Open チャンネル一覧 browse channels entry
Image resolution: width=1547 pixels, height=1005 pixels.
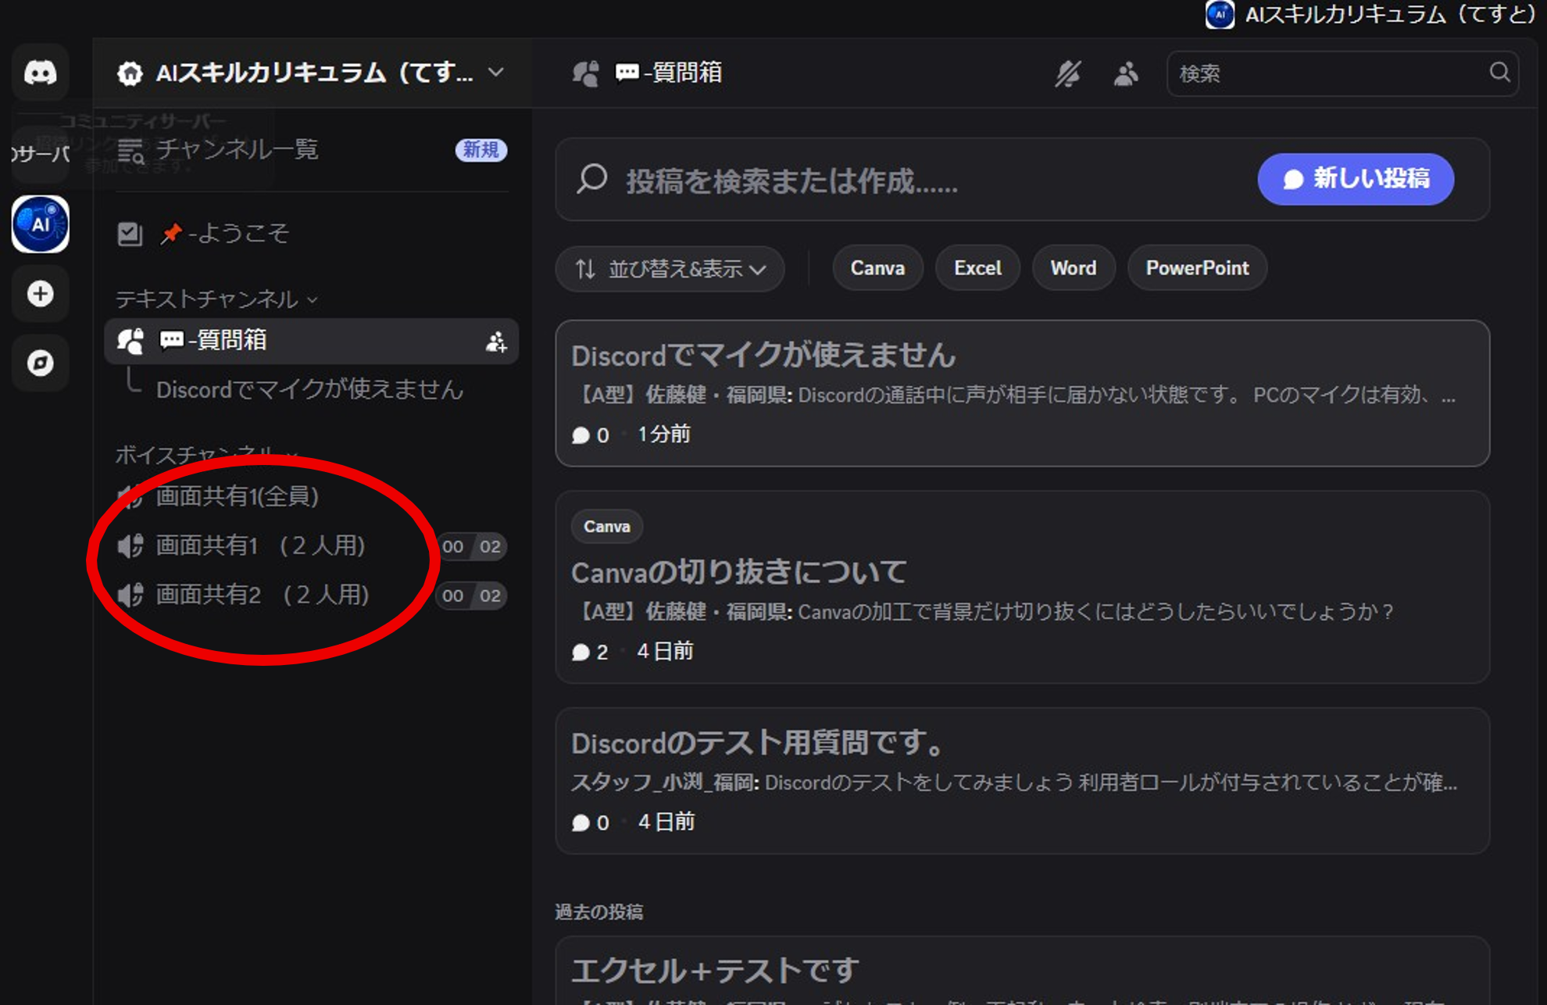313,149
